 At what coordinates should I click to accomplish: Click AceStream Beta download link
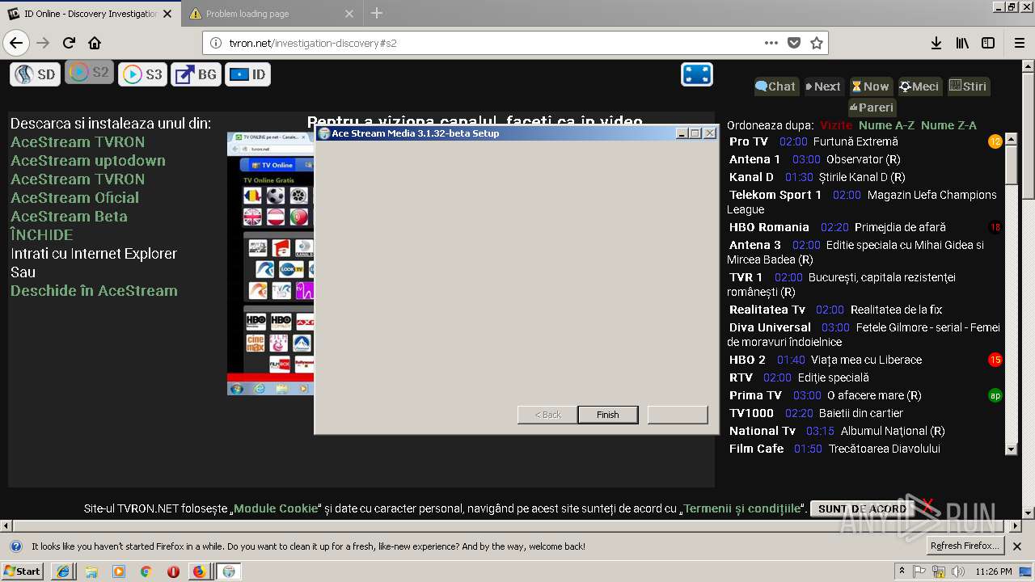(x=69, y=217)
